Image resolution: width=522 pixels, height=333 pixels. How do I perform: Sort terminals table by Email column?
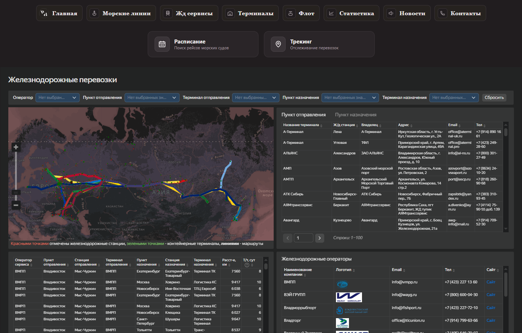454,125
